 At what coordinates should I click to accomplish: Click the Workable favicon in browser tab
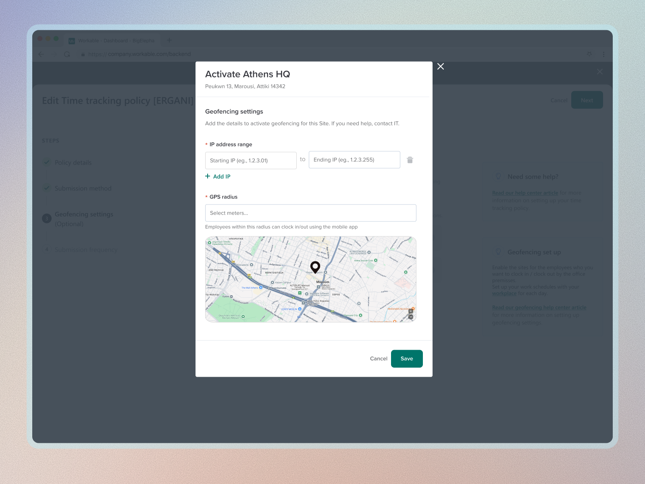click(72, 41)
